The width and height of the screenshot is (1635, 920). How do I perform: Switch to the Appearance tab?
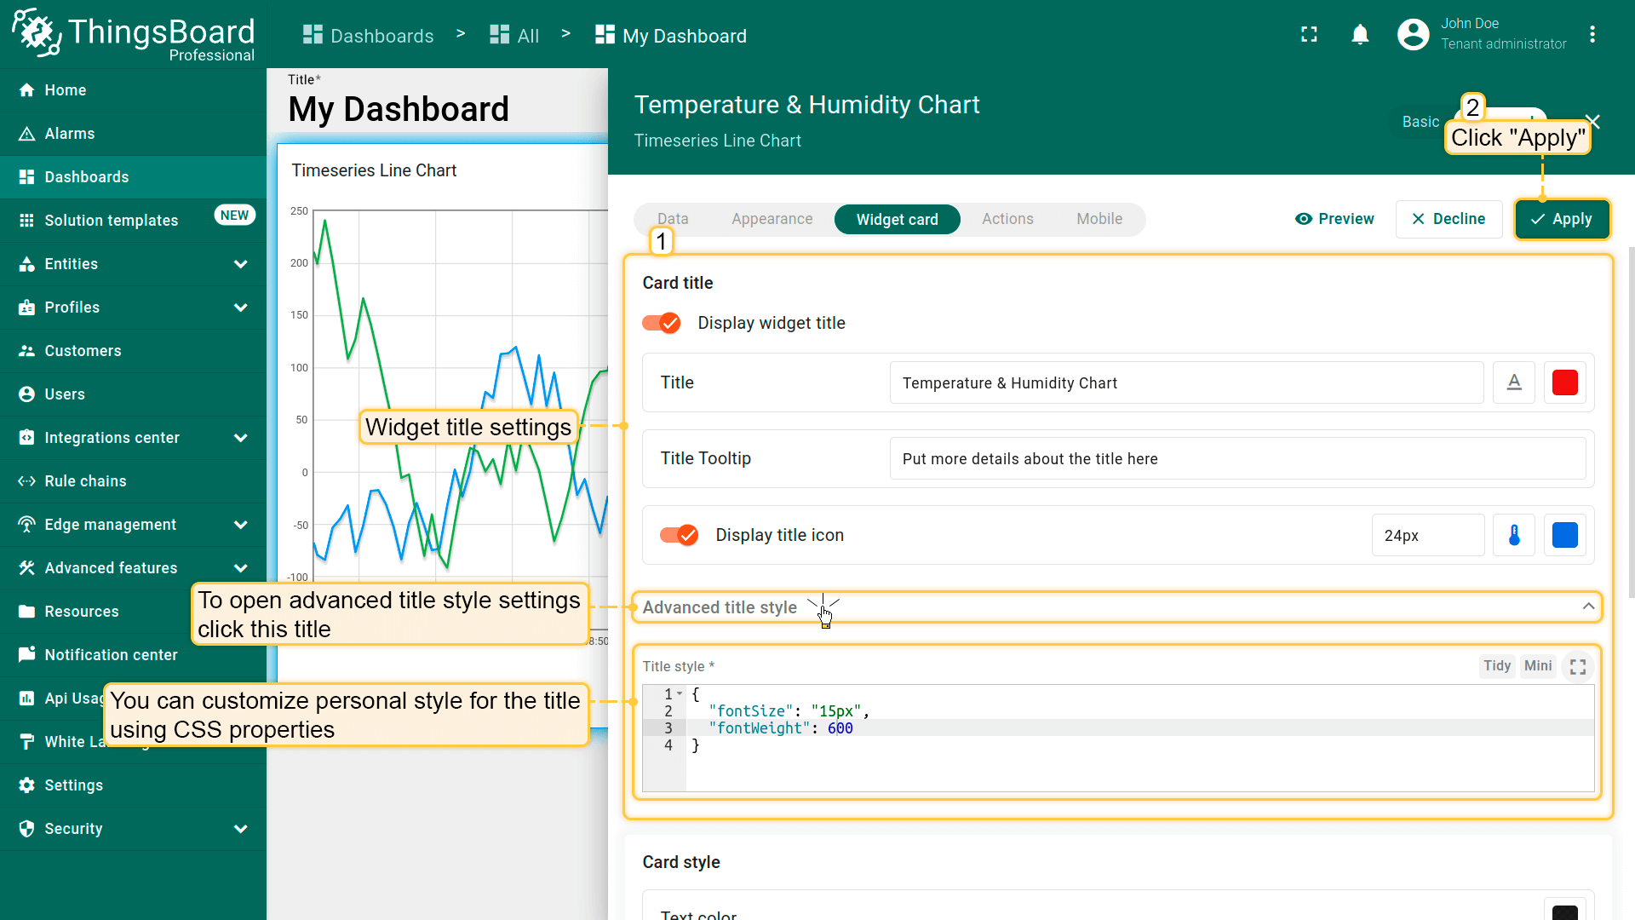(x=772, y=219)
